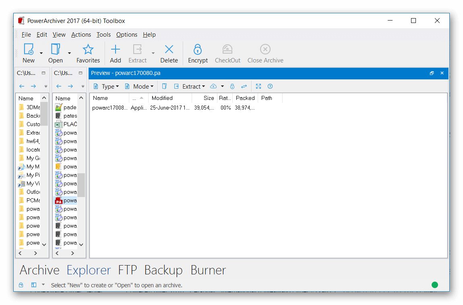Click the Encrypt padlock icon
Screen dimensions: 463x305
click(197, 50)
